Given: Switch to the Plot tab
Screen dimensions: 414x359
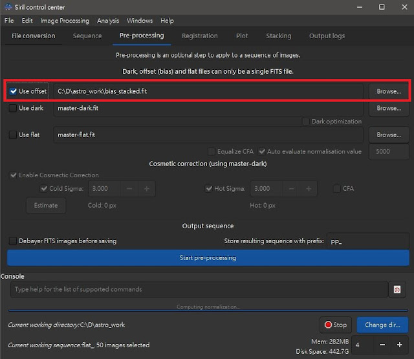Looking at the screenshot, I should (x=242, y=36).
